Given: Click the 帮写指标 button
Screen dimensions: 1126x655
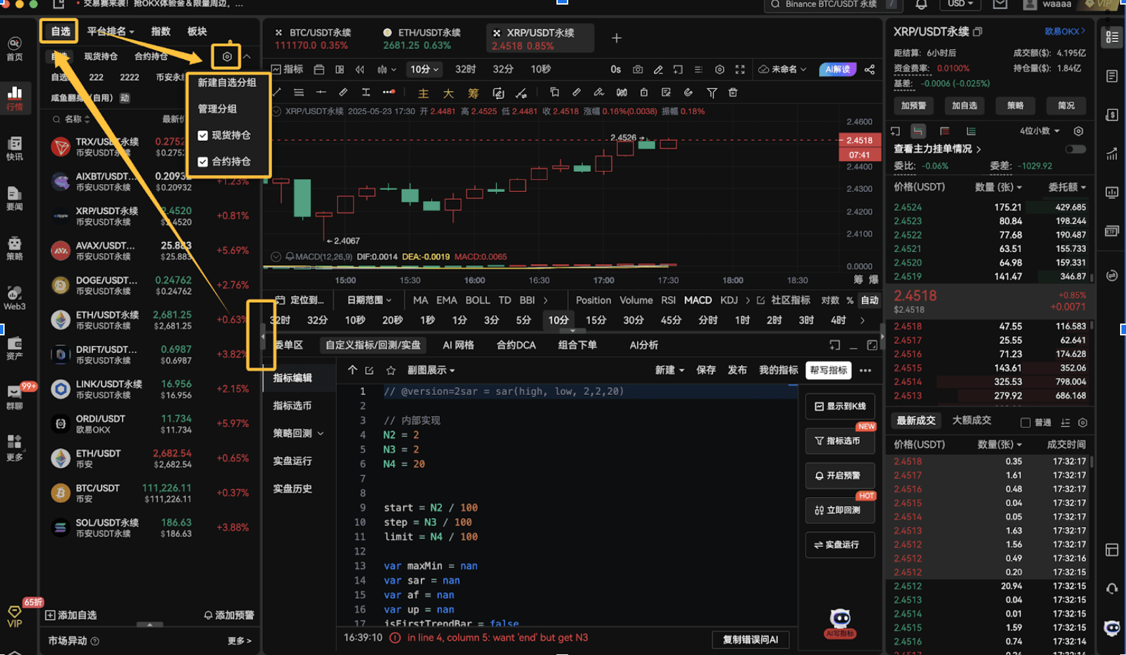Looking at the screenshot, I should (x=828, y=370).
